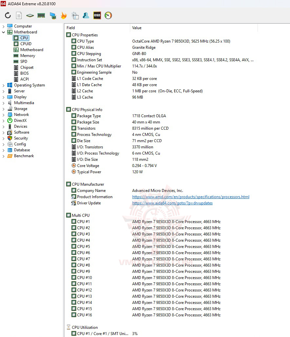Click the Multi CPU group header

point(78,215)
